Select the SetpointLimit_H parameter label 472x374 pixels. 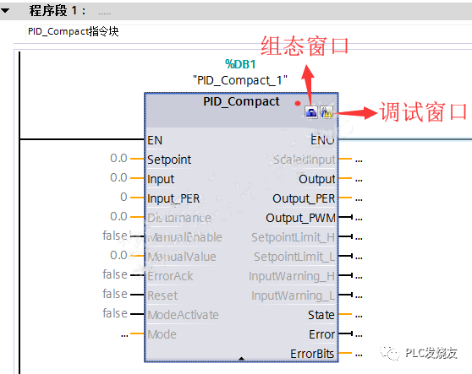(294, 237)
